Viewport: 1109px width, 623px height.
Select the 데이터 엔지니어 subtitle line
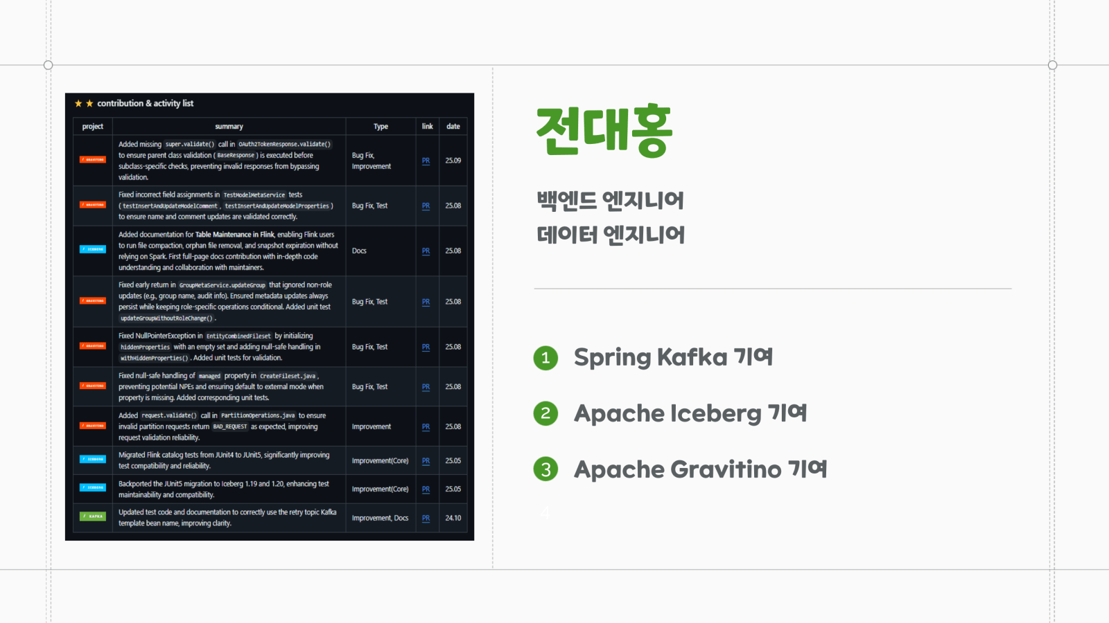(611, 235)
